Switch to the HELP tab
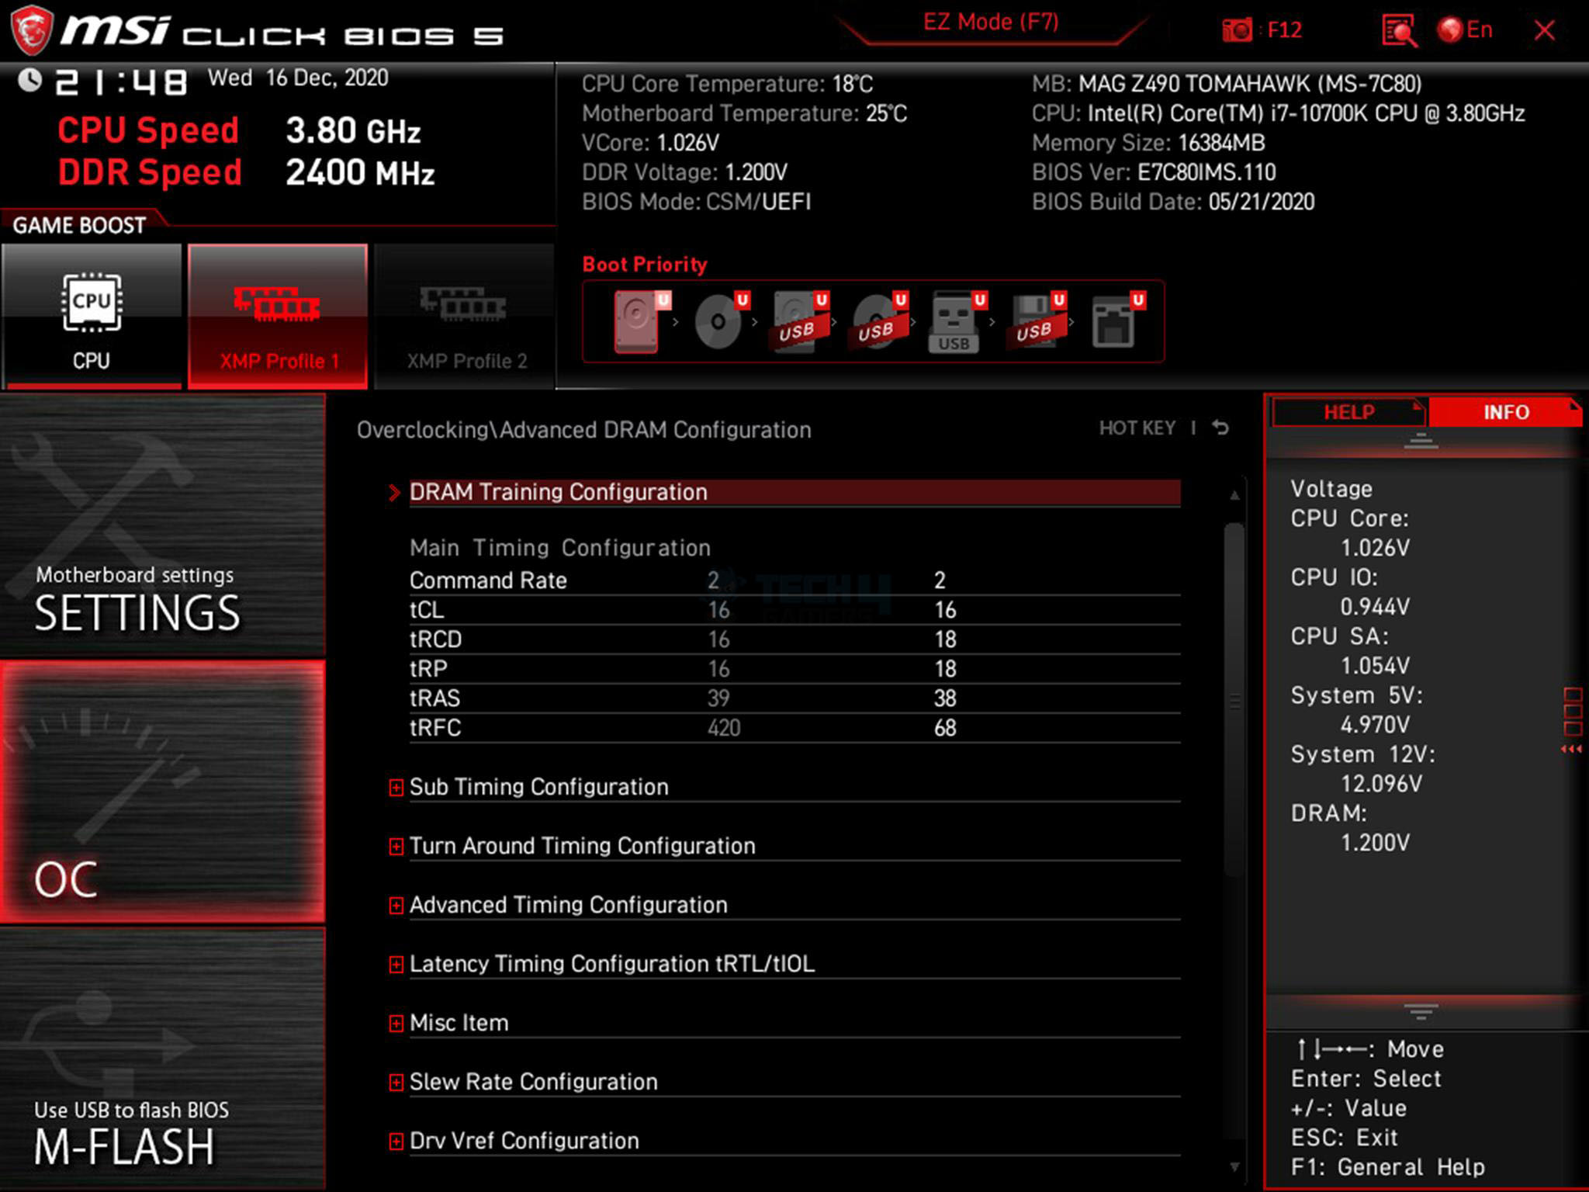The width and height of the screenshot is (1589, 1192). [x=1348, y=412]
